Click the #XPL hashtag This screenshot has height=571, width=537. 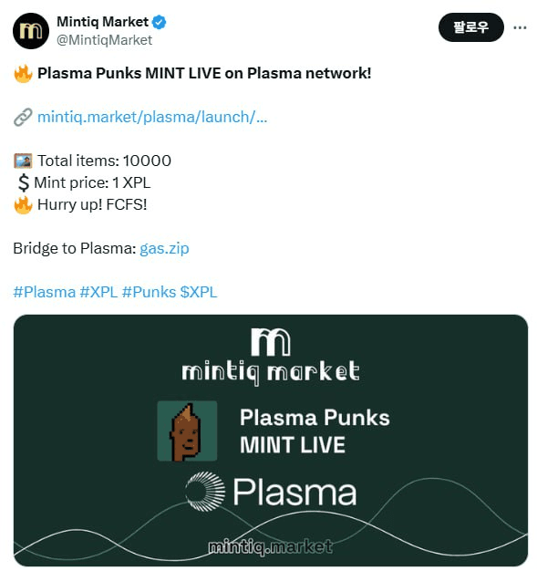(x=98, y=292)
